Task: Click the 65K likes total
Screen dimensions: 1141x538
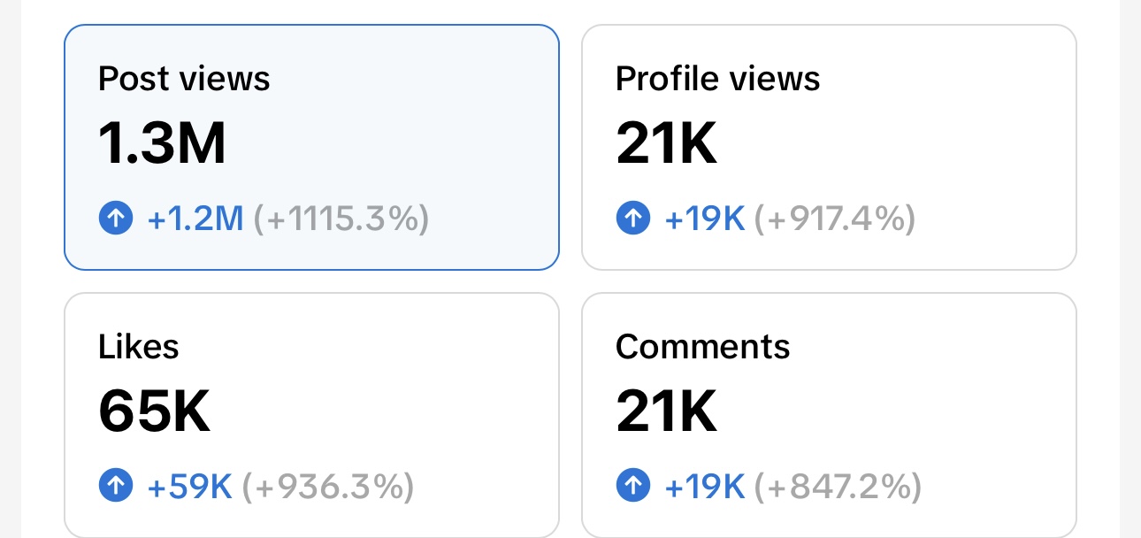Action: [155, 411]
